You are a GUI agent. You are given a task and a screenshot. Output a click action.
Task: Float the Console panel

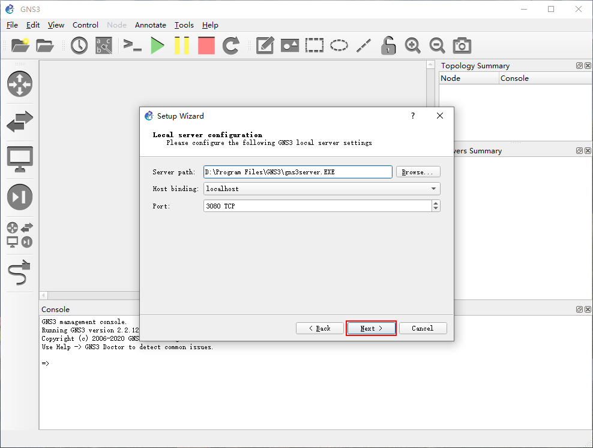[x=579, y=310]
